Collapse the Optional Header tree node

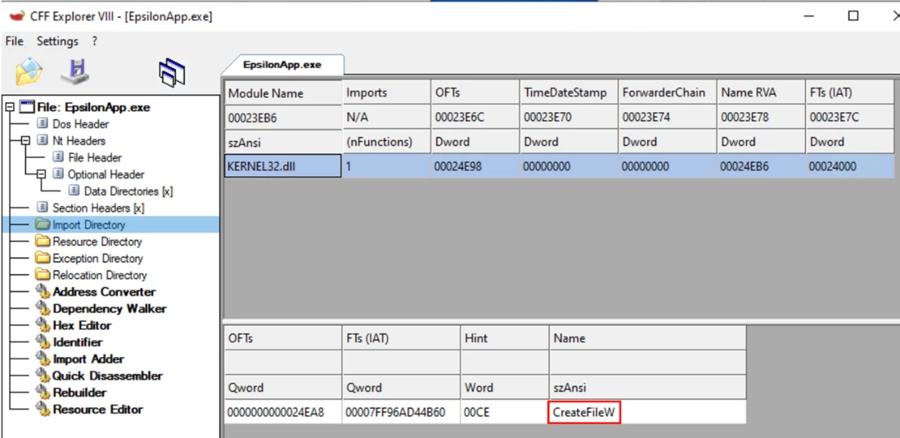click(x=41, y=174)
